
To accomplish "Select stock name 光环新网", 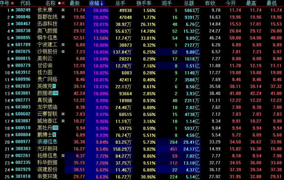I will [x=47, y=149].
